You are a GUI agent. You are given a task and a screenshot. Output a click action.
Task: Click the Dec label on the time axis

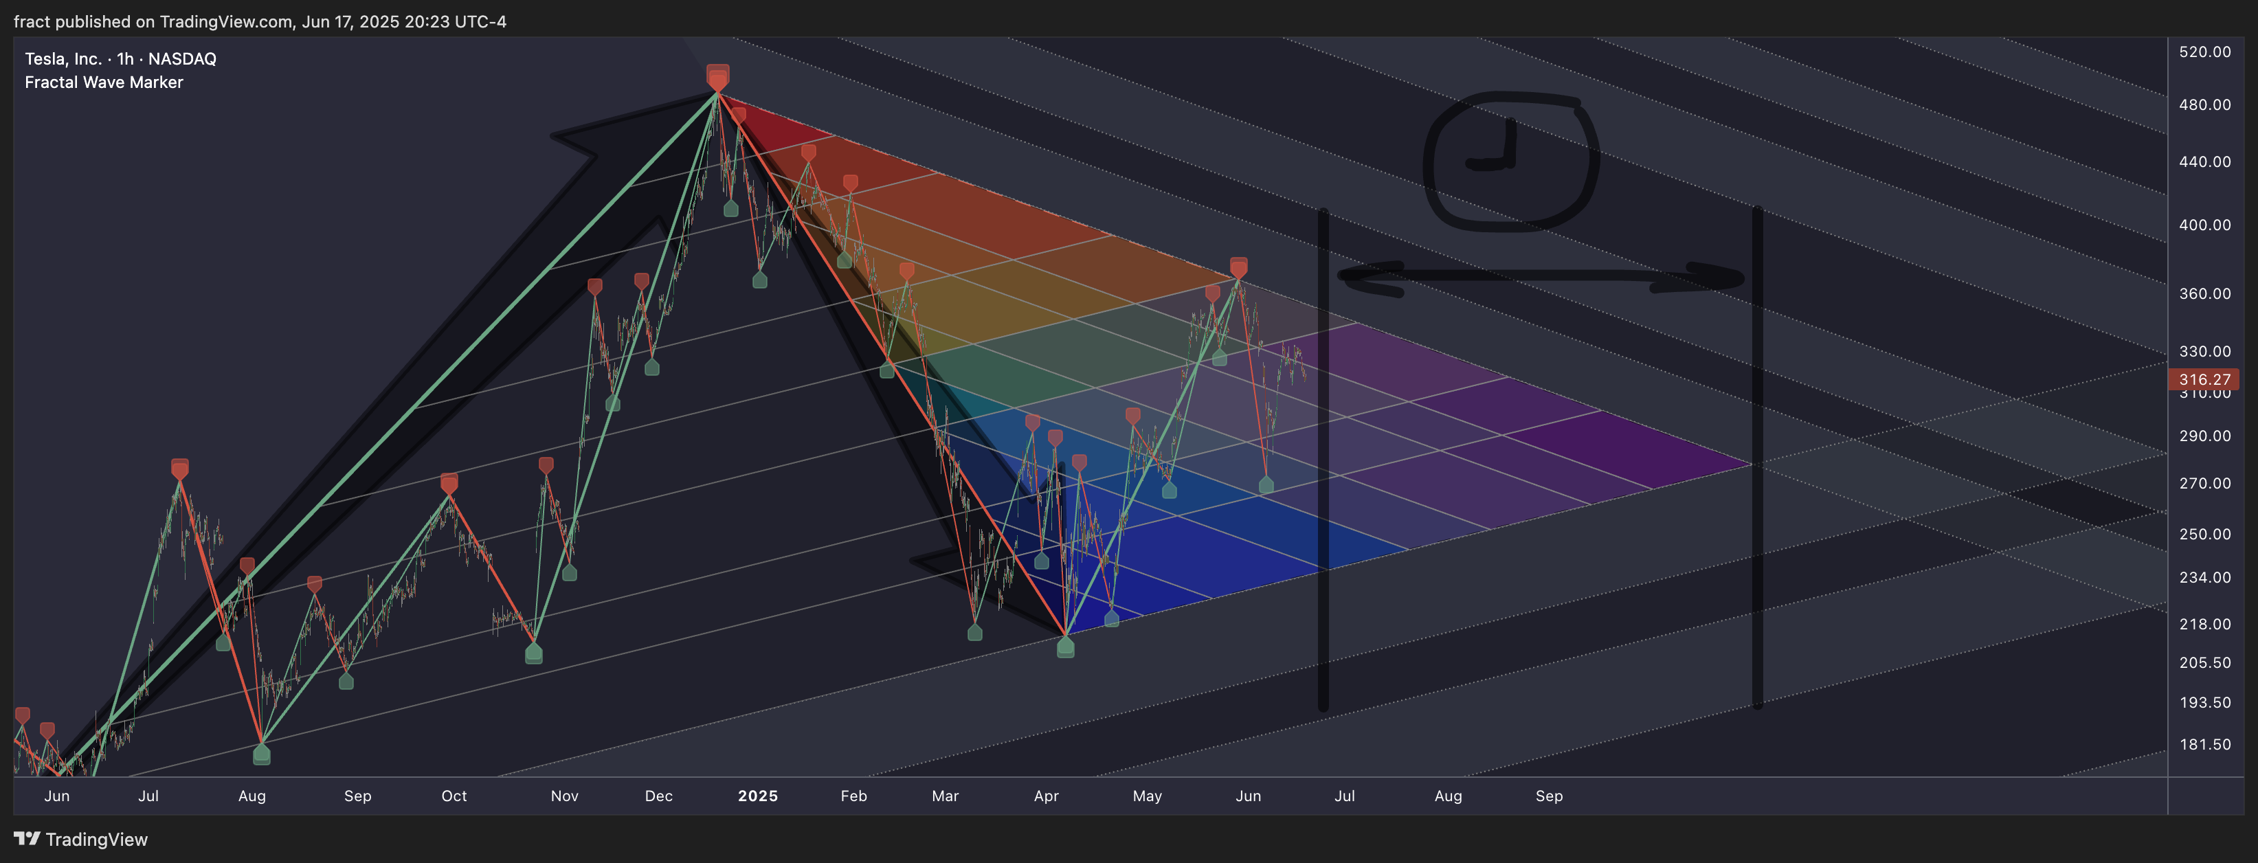(x=658, y=796)
